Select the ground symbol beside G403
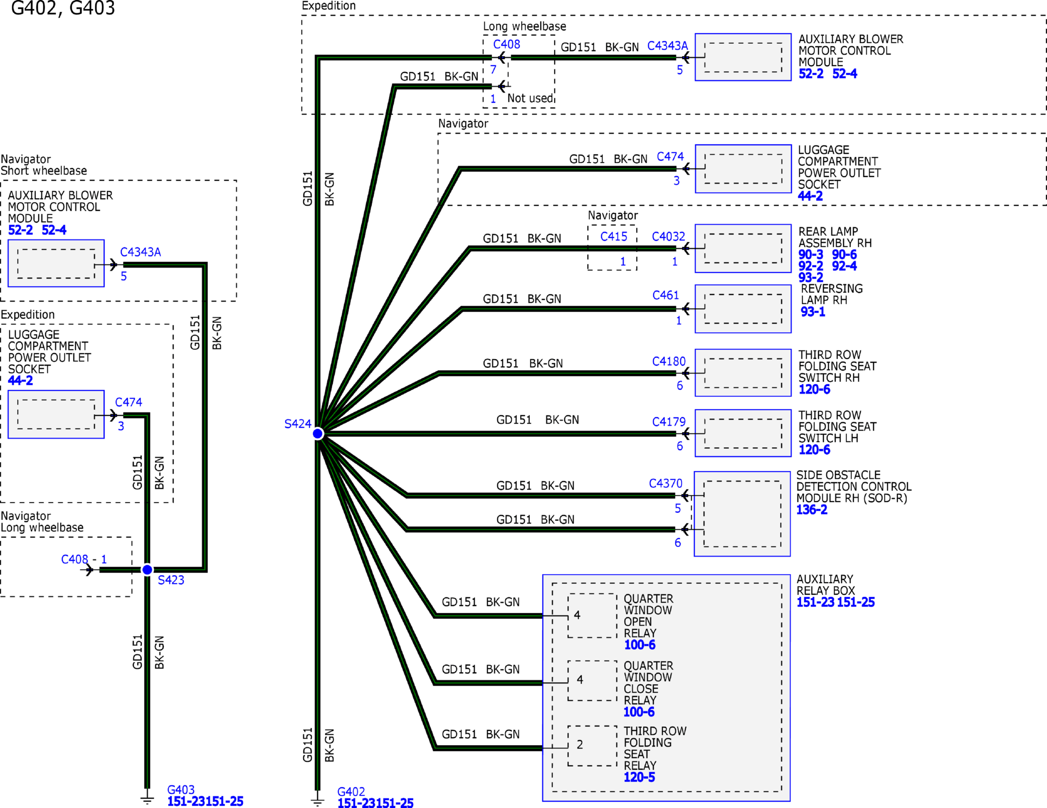This screenshot has height=808, width=1047. click(x=147, y=797)
